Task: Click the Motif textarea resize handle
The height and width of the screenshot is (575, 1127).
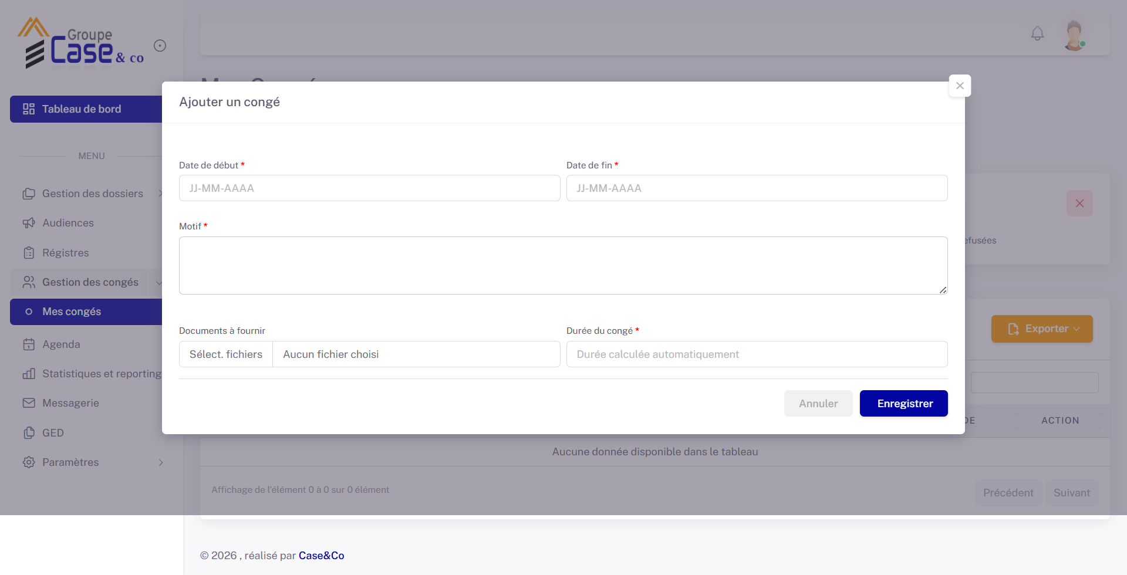Action: 943,289
